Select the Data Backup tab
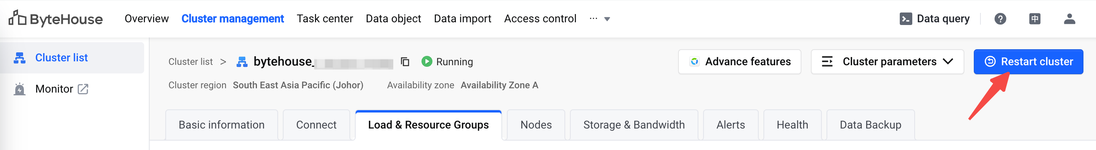This screenshot has width=1096, height=150. (x=870, y=125)
